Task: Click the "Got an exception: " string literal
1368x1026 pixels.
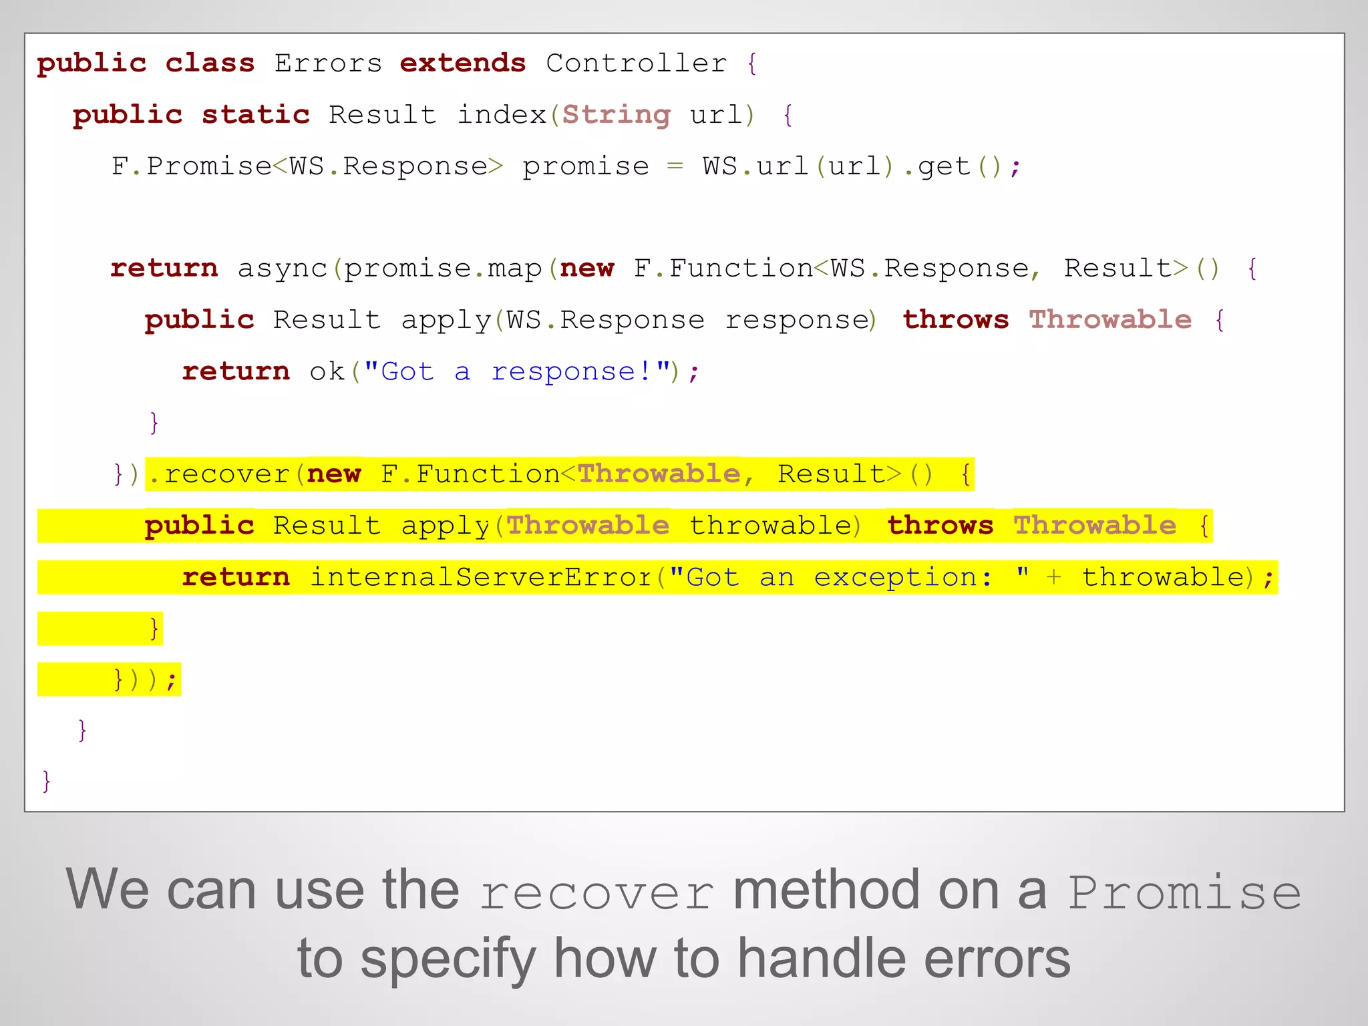Action: 849,577
